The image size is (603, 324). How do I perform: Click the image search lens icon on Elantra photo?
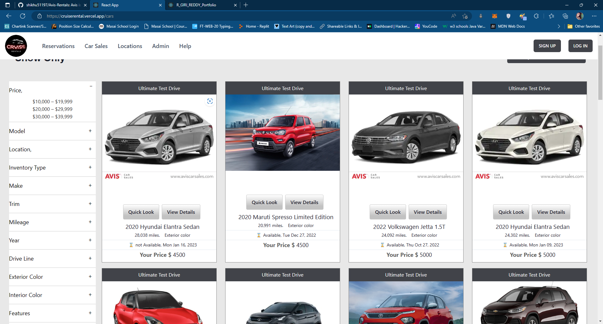click(x=210, y=101)
